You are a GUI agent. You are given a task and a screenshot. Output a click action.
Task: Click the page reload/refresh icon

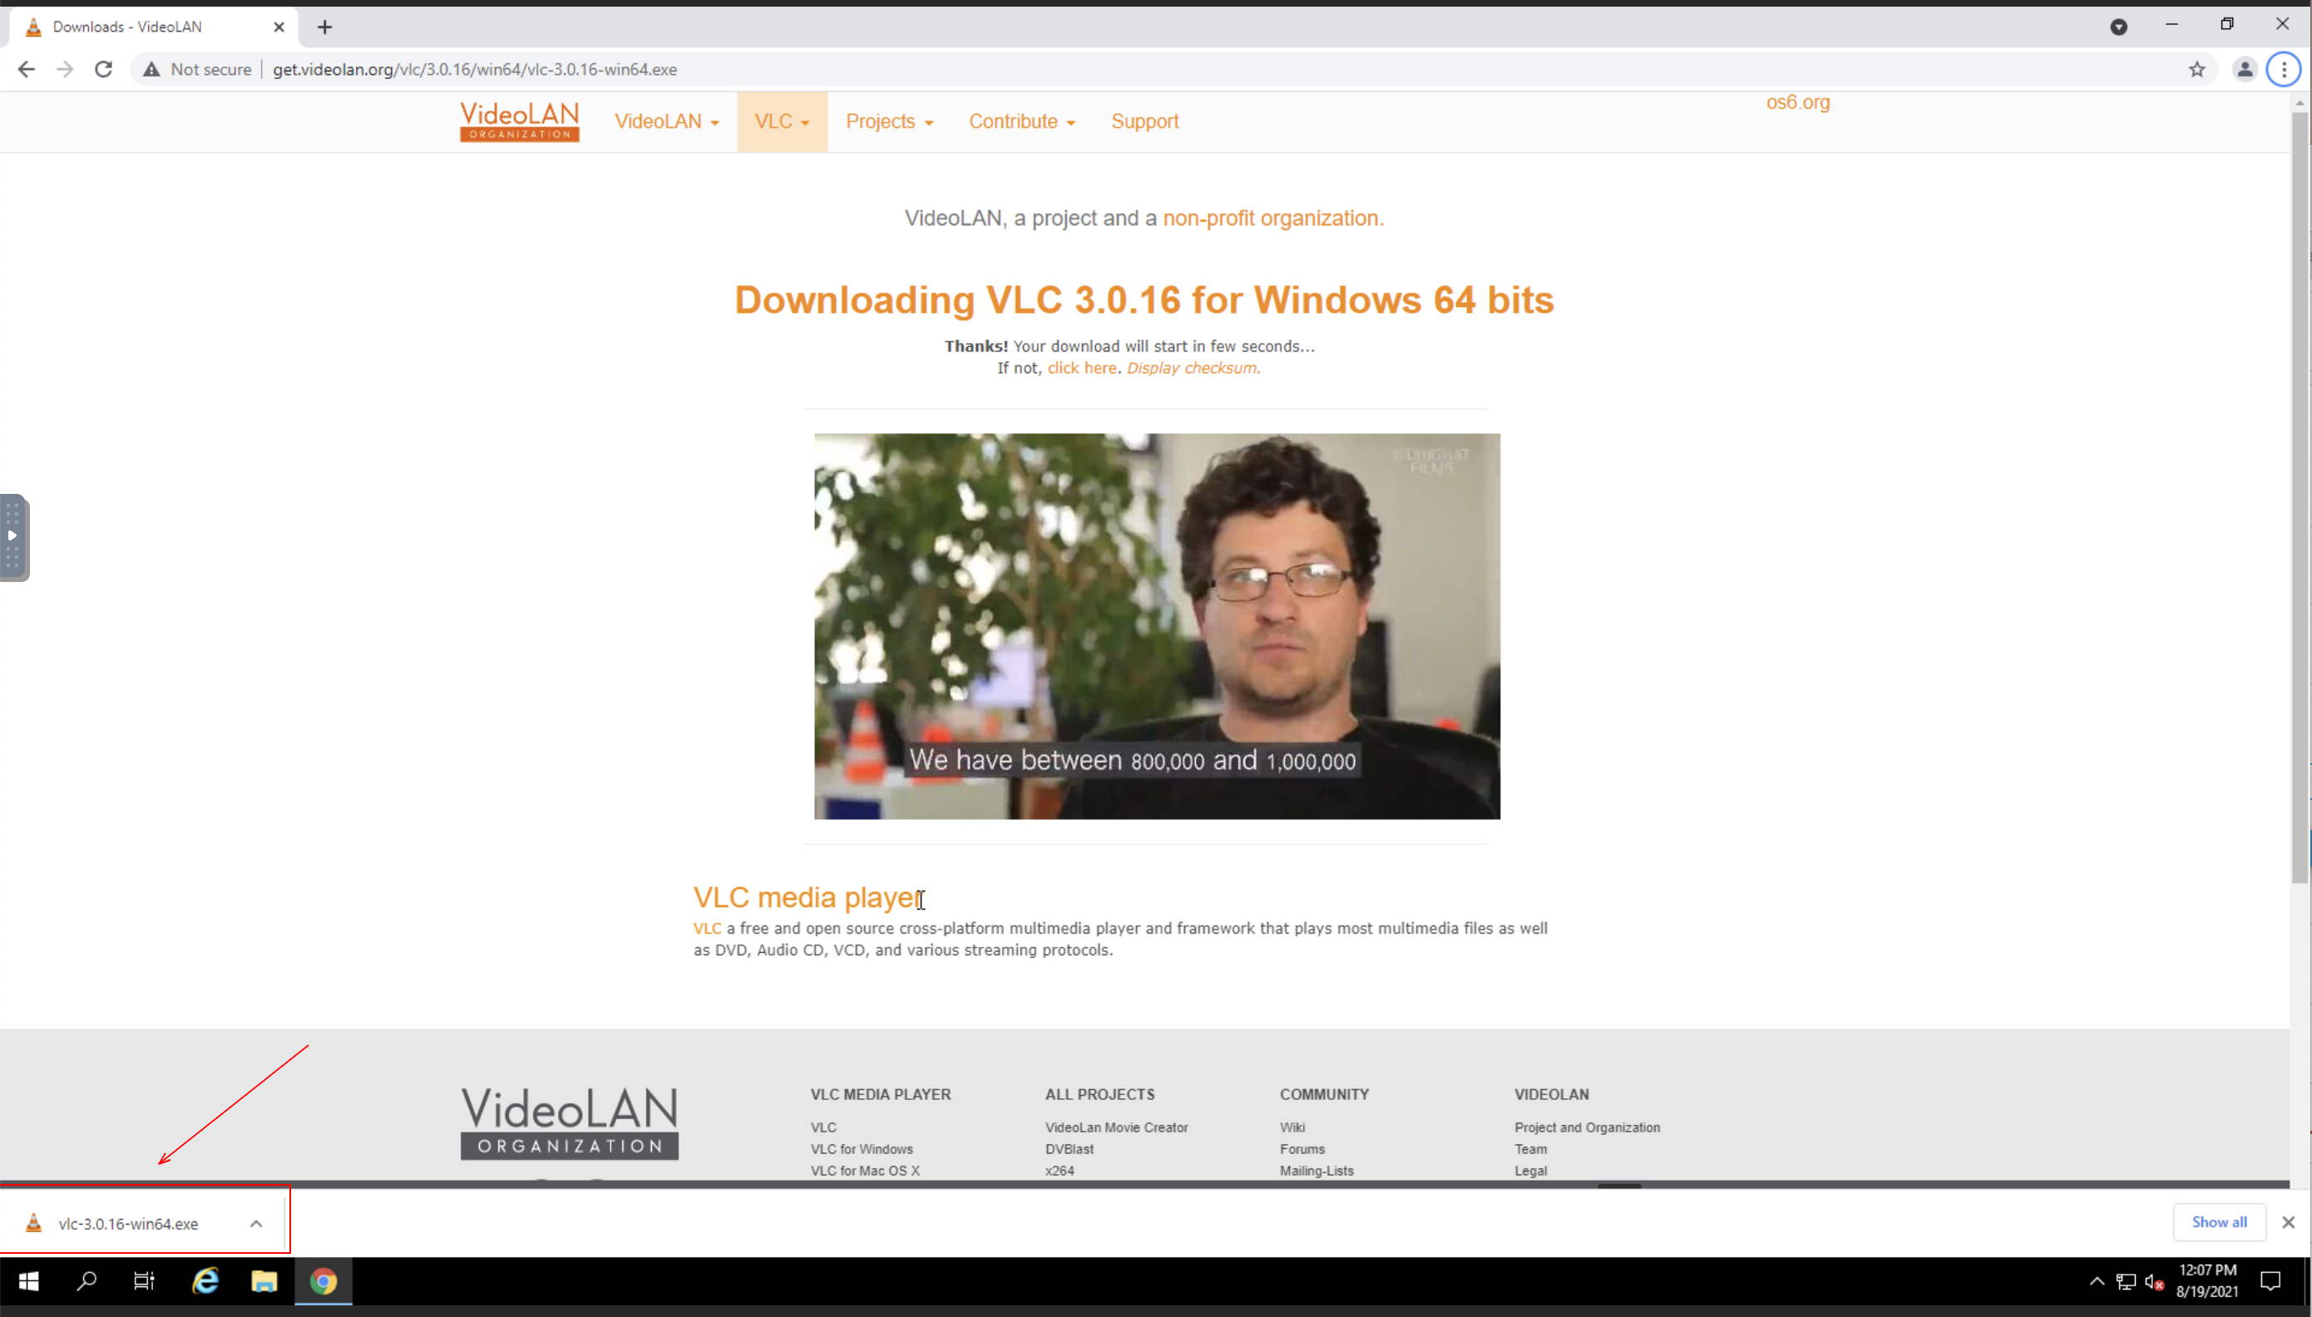(101, 68)
